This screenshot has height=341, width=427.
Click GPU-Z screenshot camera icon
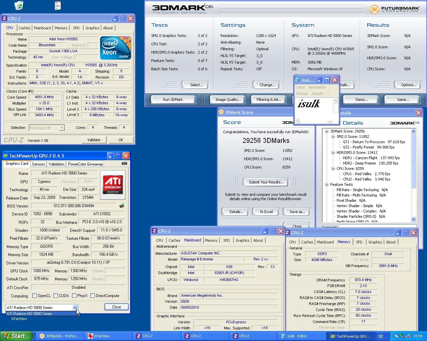point(124,164)
